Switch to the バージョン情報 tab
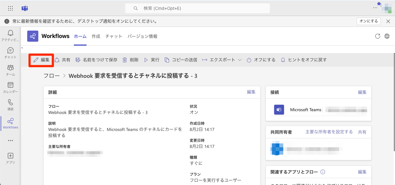This screenshot has height=185, width=395. point(142,36)
